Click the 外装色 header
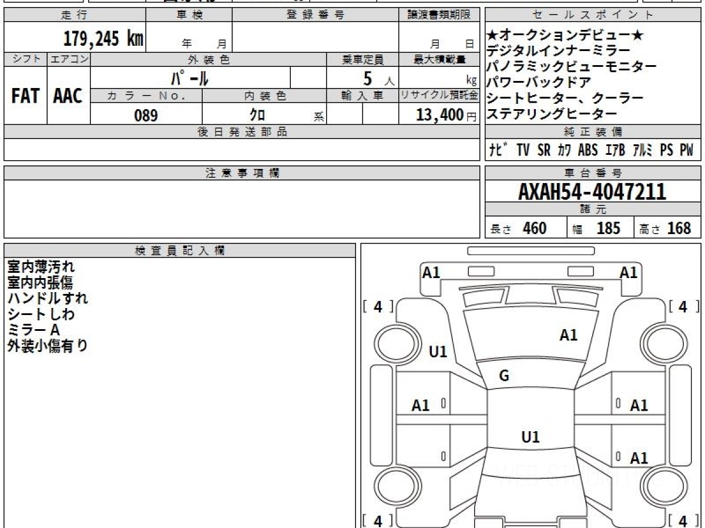This screenshot has height=528, width=705. click(x=209, y=59)
